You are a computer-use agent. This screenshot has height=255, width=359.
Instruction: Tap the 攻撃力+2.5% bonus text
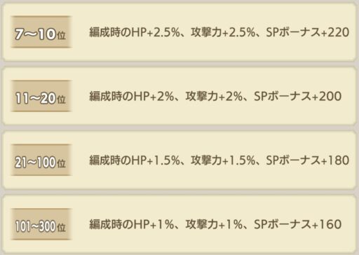point(223,32)
